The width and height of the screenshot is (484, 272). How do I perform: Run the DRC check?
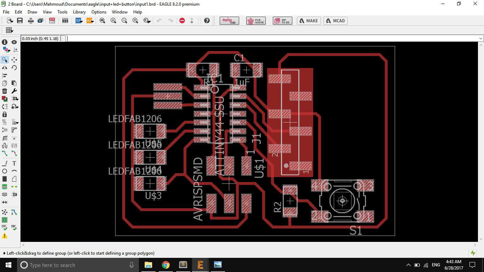pos(14,228)
